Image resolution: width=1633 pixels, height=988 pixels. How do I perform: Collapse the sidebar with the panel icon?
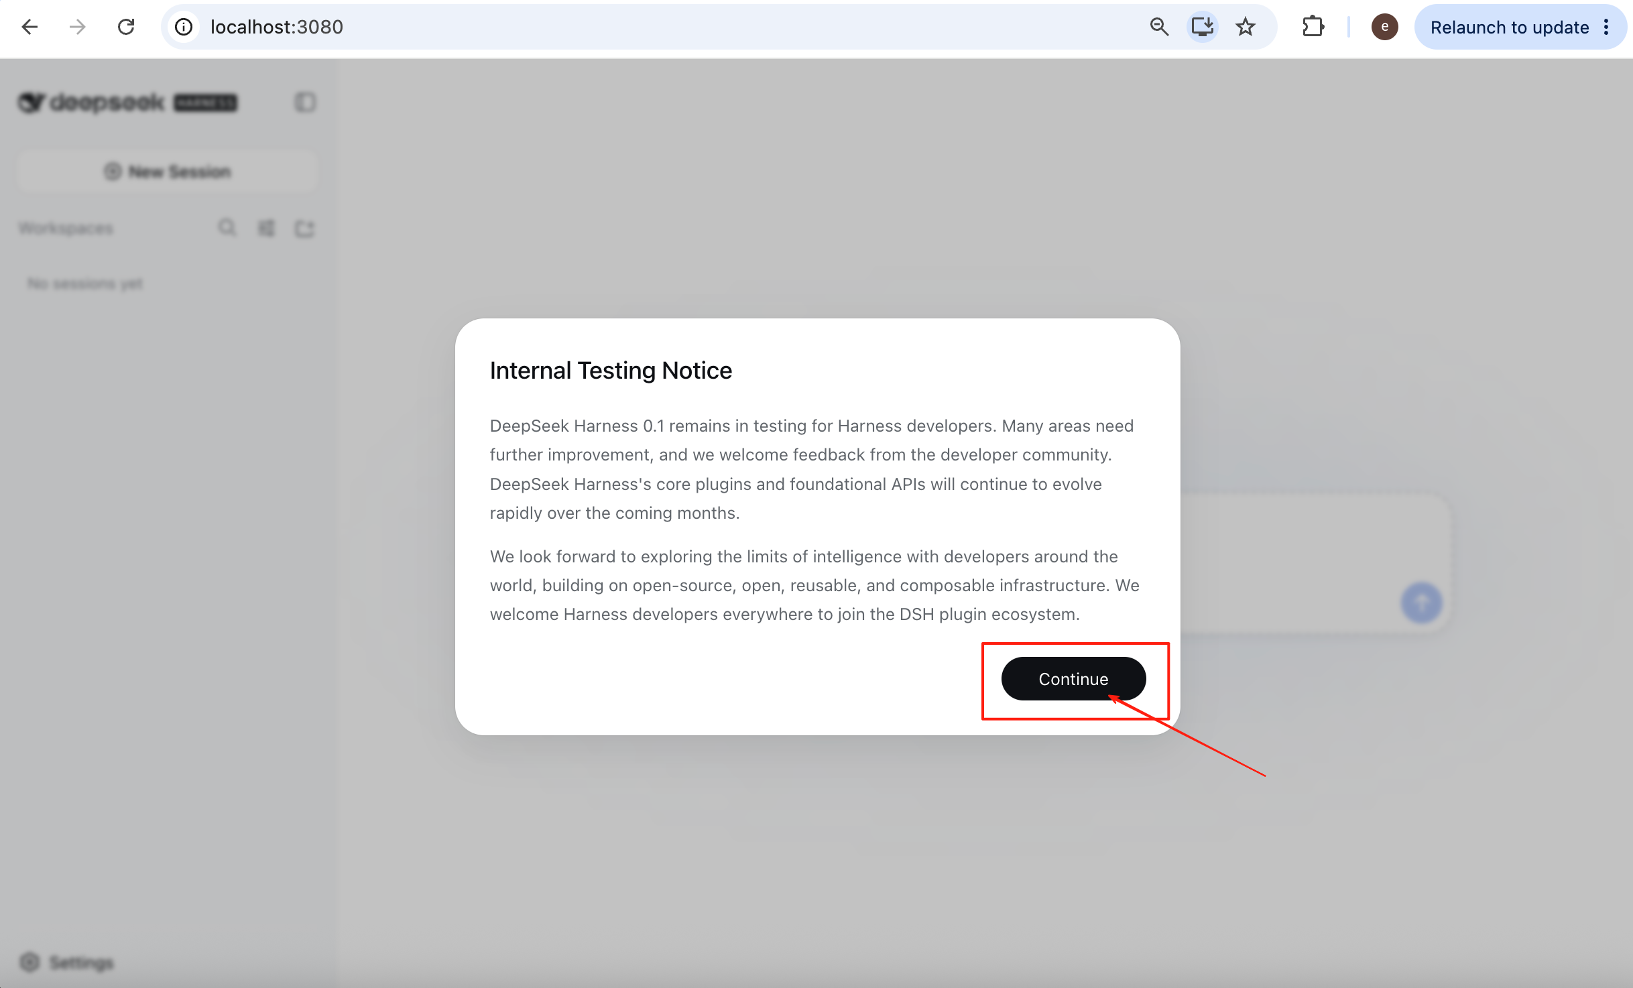(305, 103)
